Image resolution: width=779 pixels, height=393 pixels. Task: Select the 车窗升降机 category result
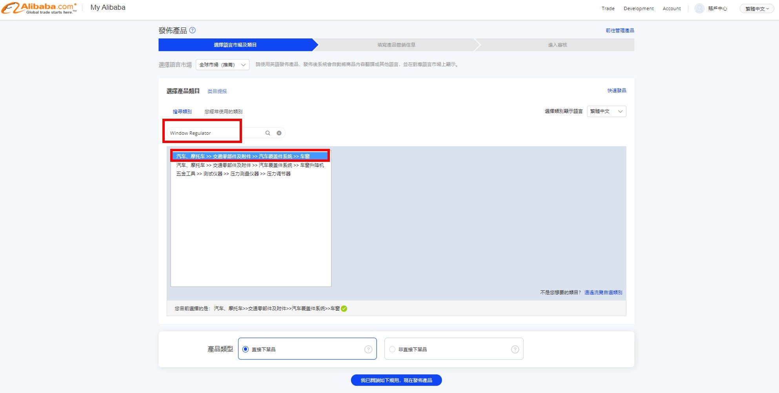(250, 165)
